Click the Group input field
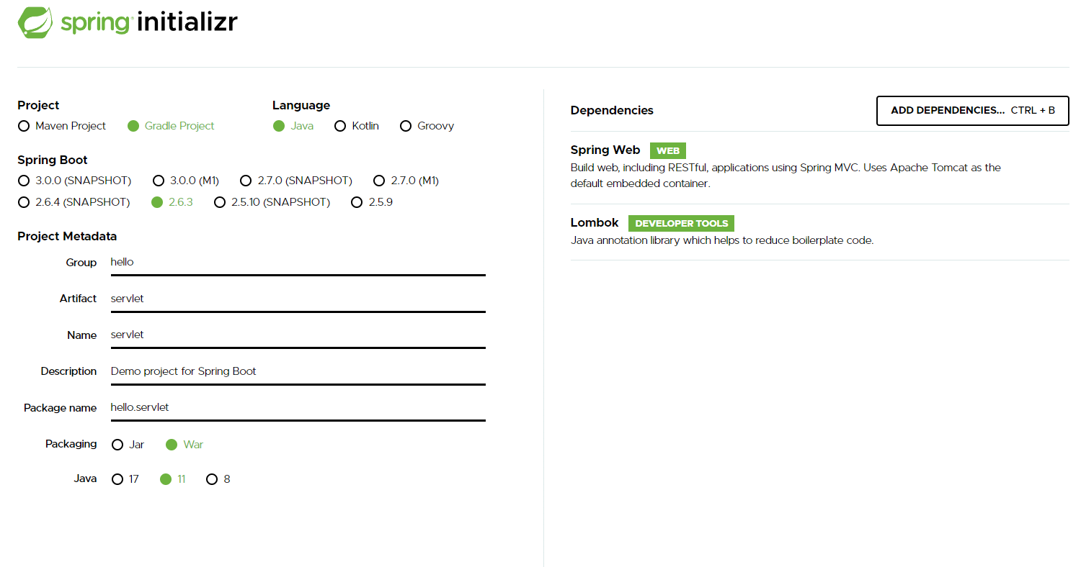Viewport: 1081px width, 567px height. click(298, 263)
